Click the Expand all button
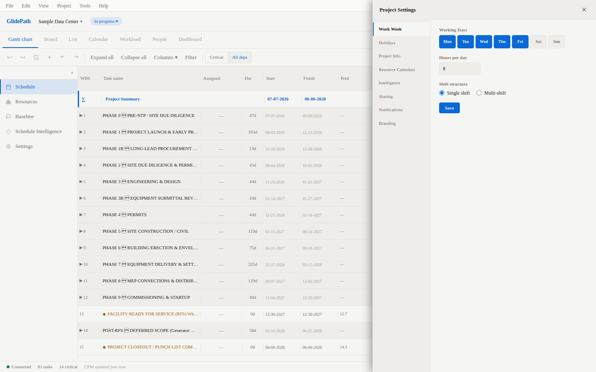 click(x=102, y=57)
